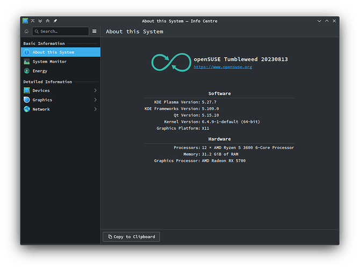The image size is (359, 269).
Task: Go to home with the house icon
Action: (x=26, y=31)
